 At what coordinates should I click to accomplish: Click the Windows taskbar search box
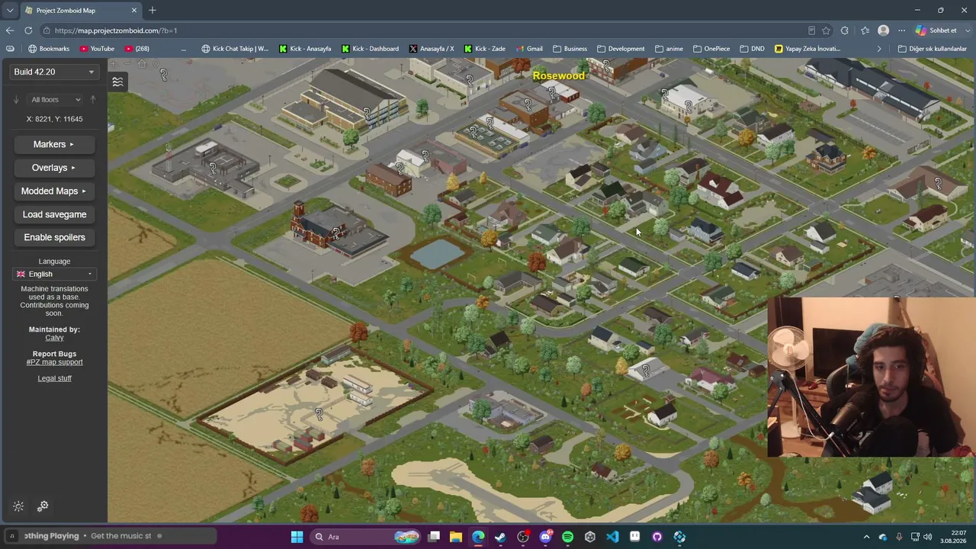point(365,537)
